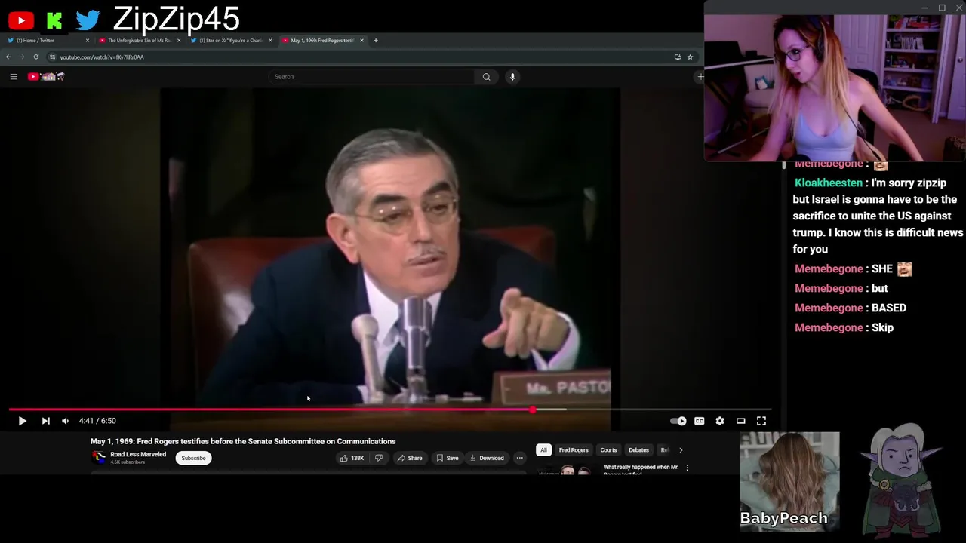
Task: Click the webcam feed window
Action: 835,87
